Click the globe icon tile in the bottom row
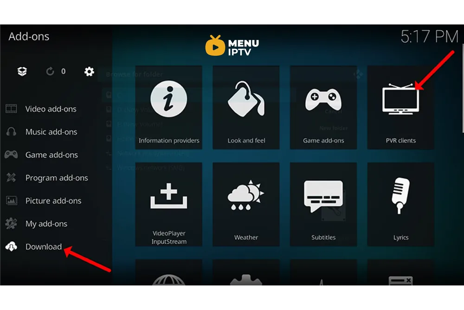The height and width of the screenshot is (310, 464). tap(169, 272)
